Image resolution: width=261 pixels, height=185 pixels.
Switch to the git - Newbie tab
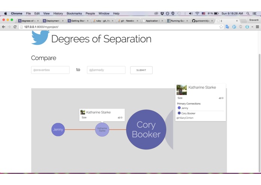coord(128,21)
